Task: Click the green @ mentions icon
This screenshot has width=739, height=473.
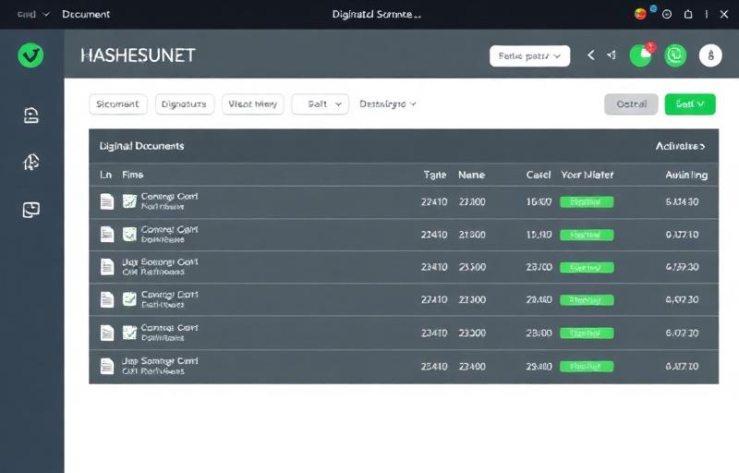Action: pyautogui.click(x=675, y=55)
